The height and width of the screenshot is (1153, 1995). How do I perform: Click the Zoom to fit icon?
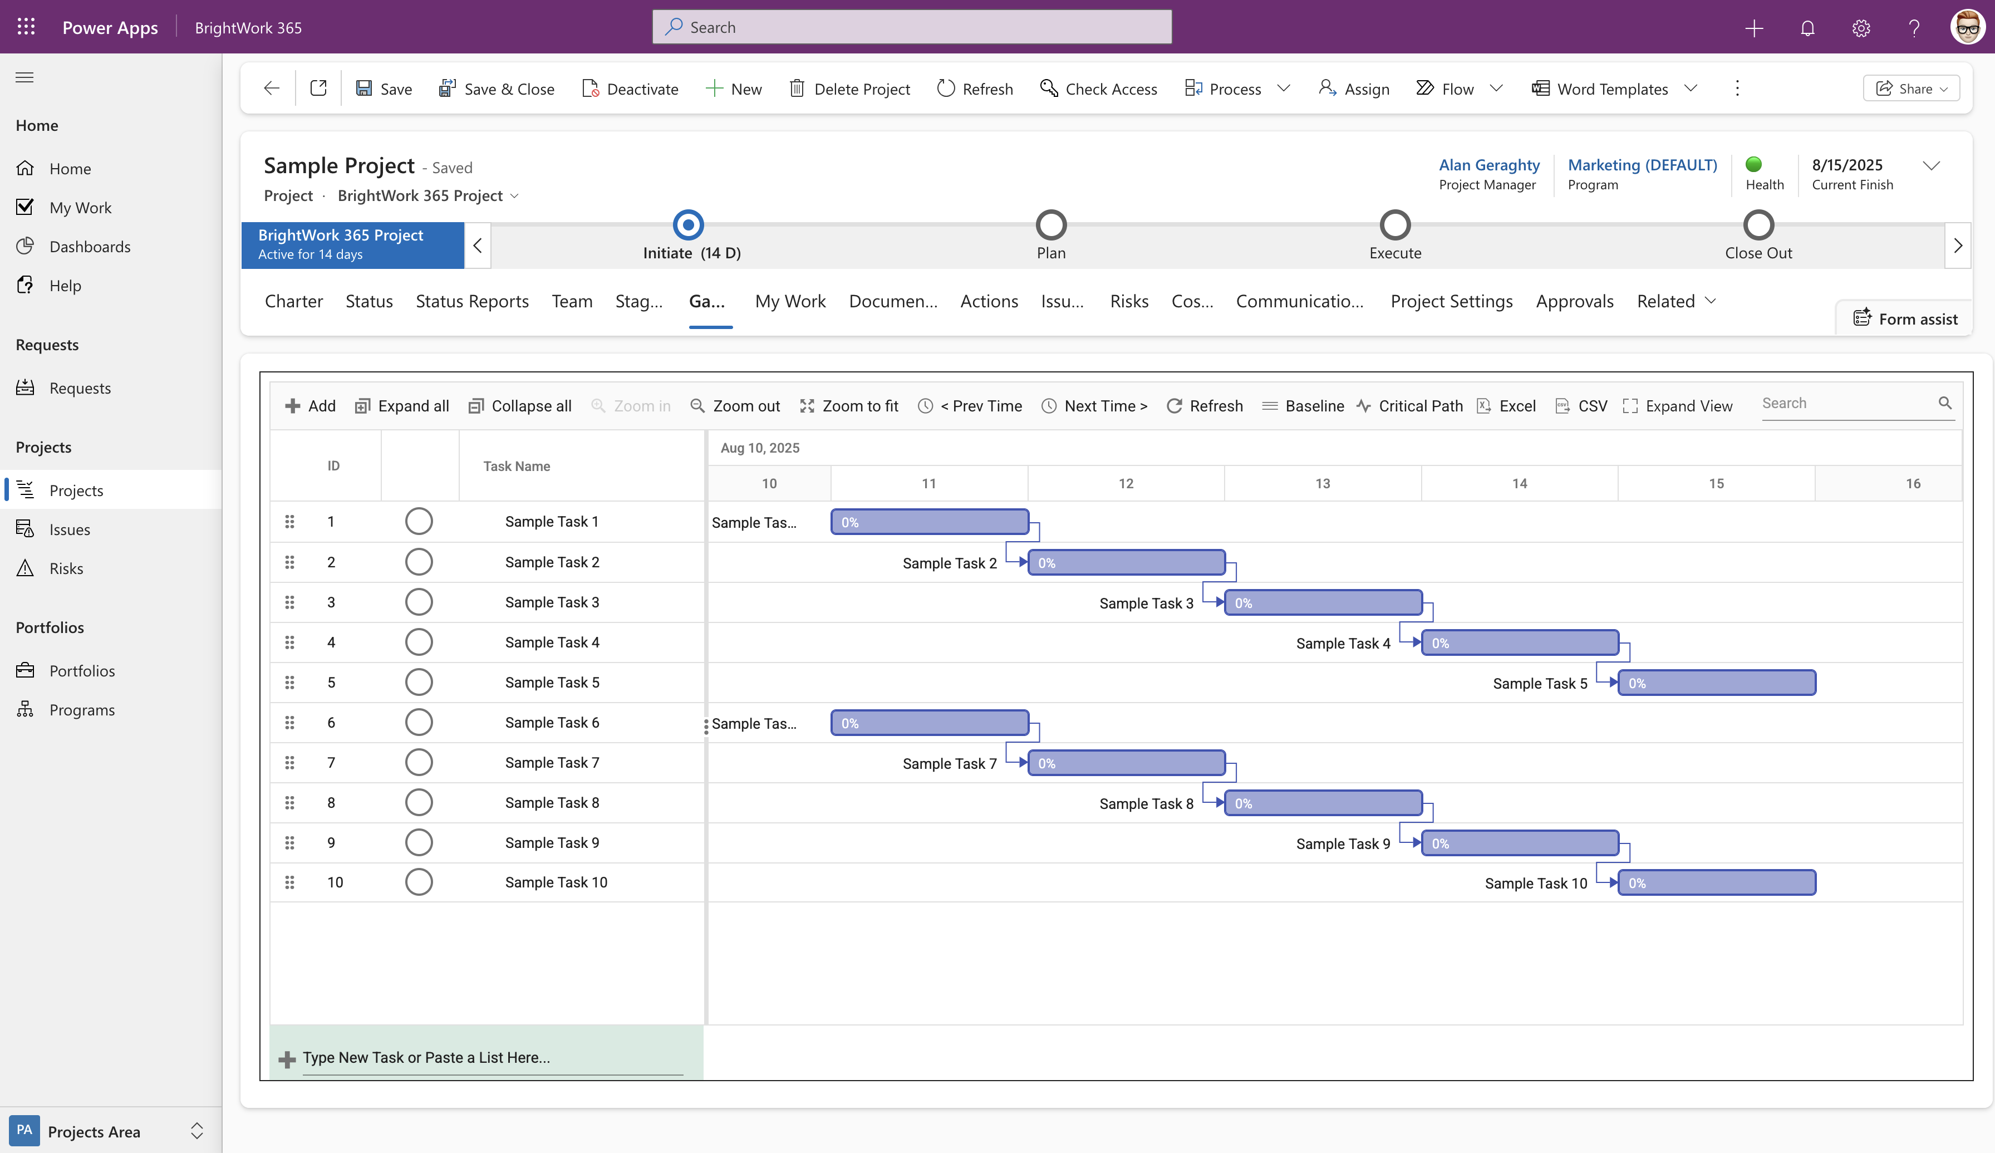pyautogui.click(x=807, y=405)
